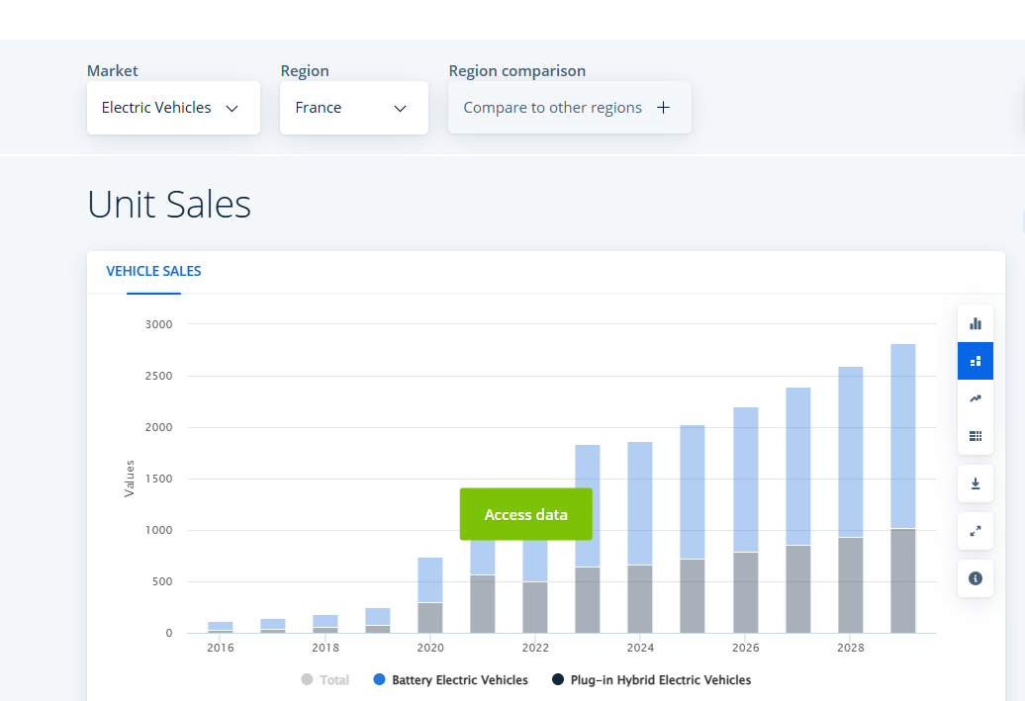Click the 2020 bar's battery electric segment

tap(430, 580)
